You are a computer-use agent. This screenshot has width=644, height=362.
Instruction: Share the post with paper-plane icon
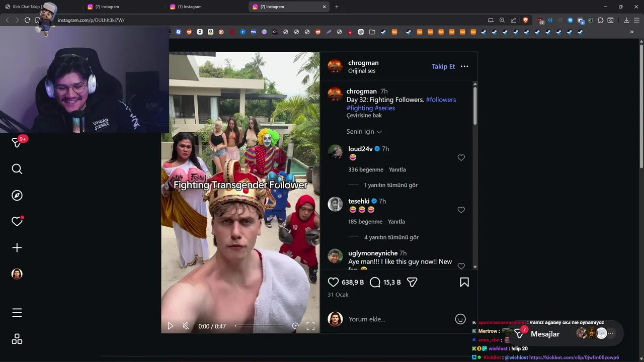pyautogui.click(x=412, y=282)
